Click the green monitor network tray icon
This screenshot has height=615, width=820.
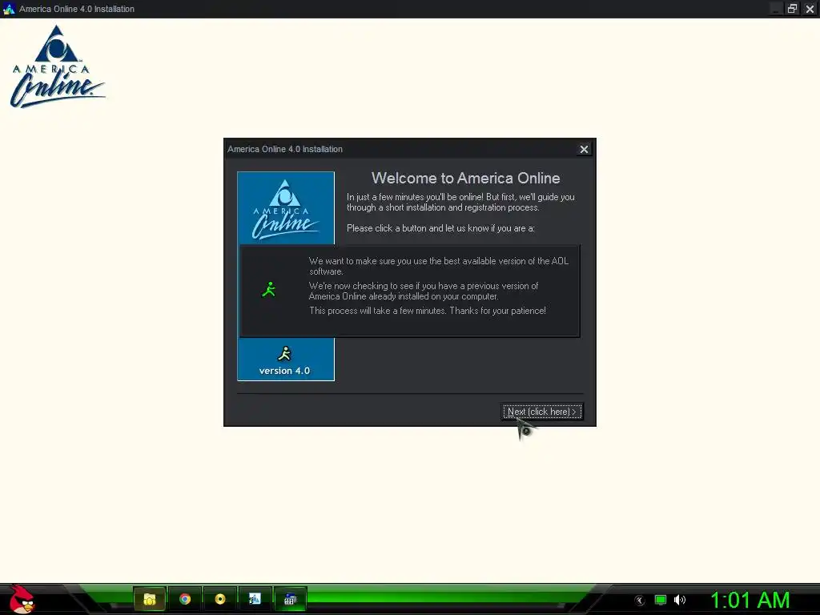[661, 601]
